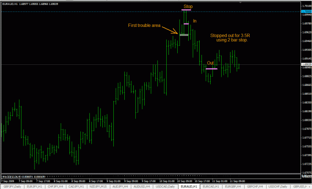This screenshot has height=189, width=312.
Task: Click the '9 Sep 01:00' time axis label
Action: pos(113,181)
